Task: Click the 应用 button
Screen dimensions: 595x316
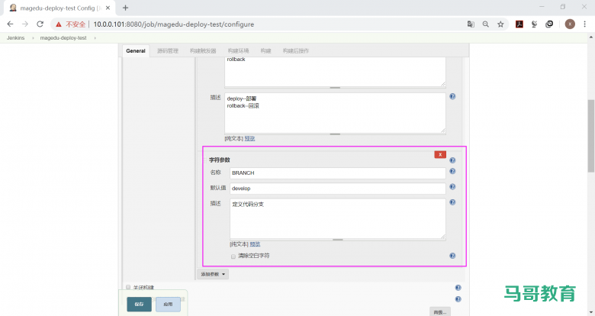Action: [168, 304]
